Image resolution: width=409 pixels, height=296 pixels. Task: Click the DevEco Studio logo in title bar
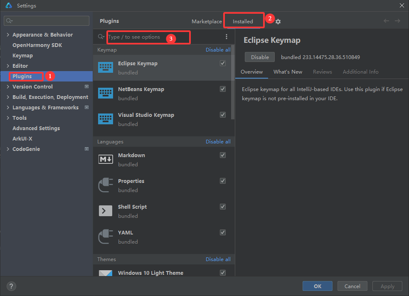pyautogui.click(x=9, y=5)
